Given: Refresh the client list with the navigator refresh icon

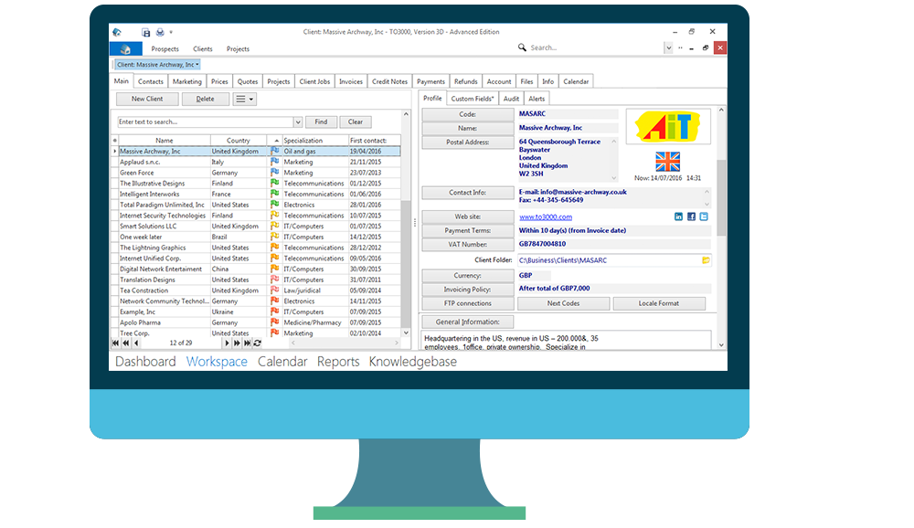Looking at the screenshot, I should [x=258, y=343].
